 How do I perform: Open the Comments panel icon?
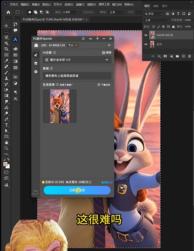(15, 30)
